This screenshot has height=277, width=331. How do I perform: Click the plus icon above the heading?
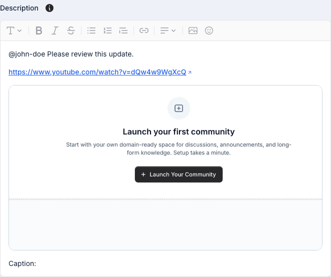coord(178,108)
